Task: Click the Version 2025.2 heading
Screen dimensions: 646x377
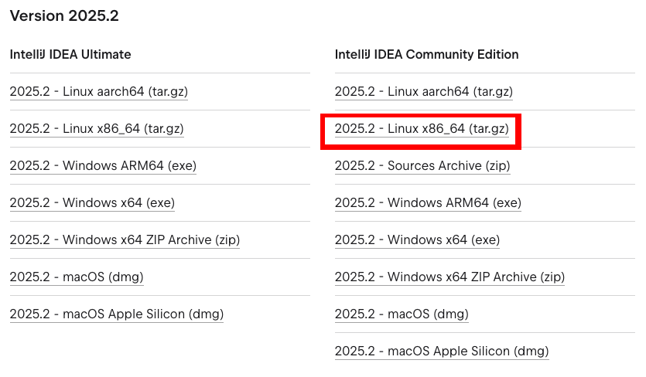Action: pos(64,16)
